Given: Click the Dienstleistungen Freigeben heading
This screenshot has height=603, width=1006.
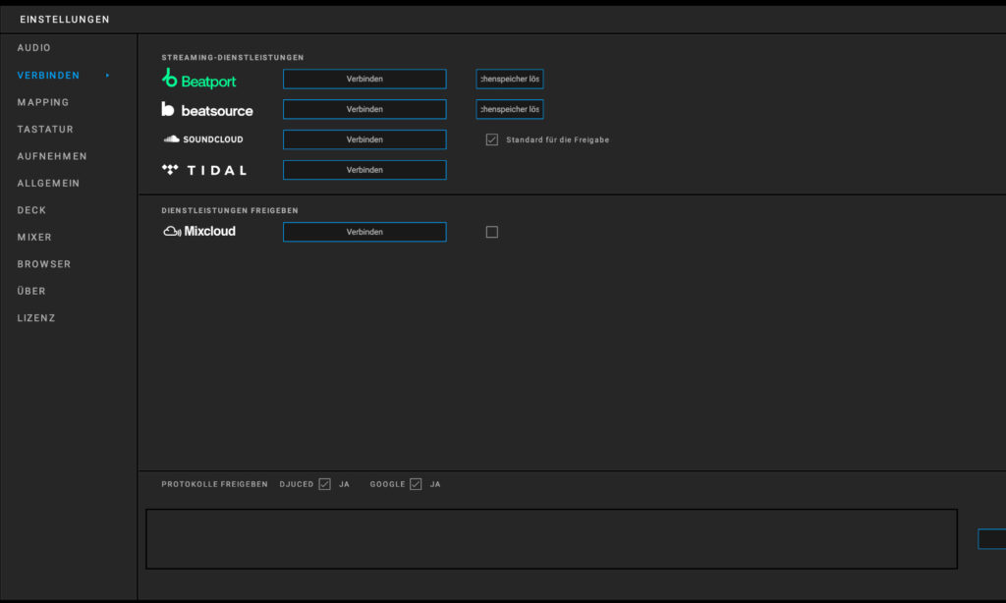Looking at the screenshot, I should [x=230, y=210].
